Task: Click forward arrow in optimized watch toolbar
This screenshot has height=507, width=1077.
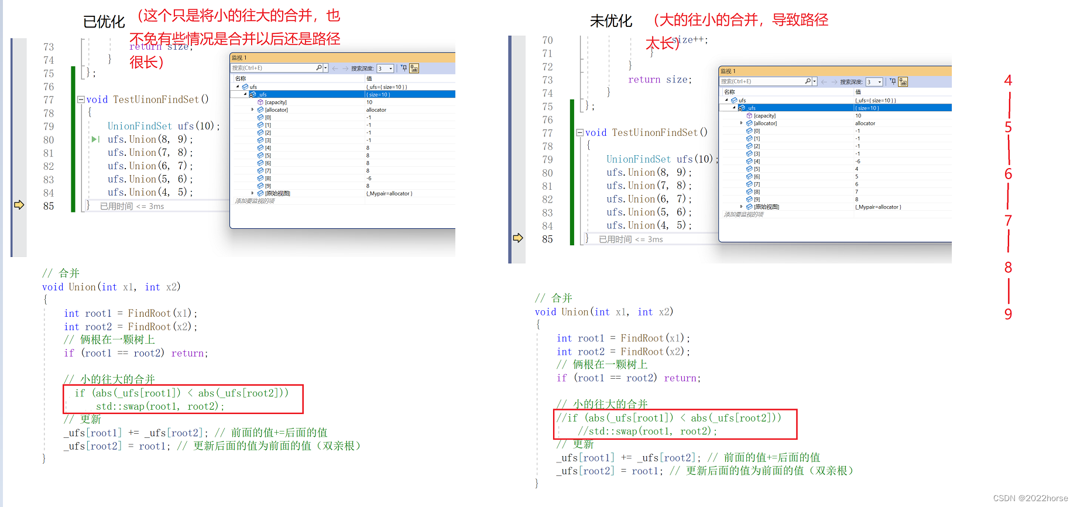Action: pos(345,68)
